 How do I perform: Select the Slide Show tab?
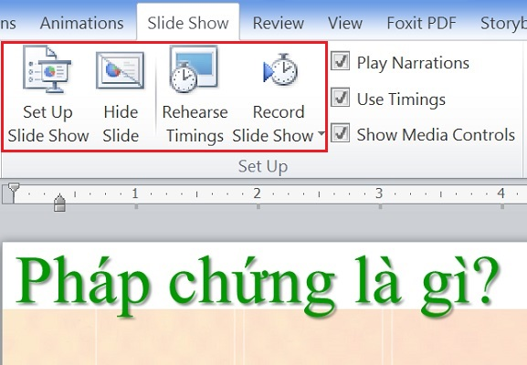click(188, 23)
